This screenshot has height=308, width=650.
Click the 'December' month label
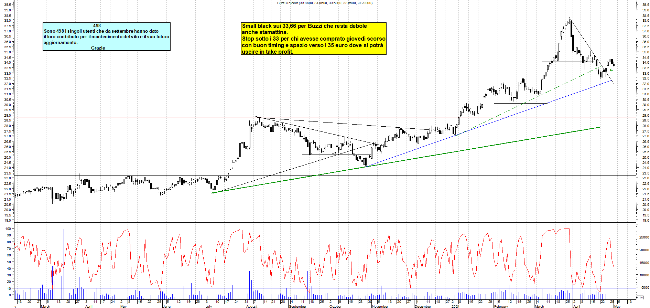coord(423,306)
